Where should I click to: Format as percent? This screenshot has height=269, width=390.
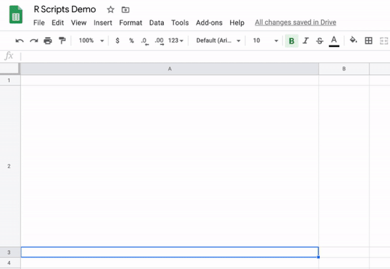[131, 41]
